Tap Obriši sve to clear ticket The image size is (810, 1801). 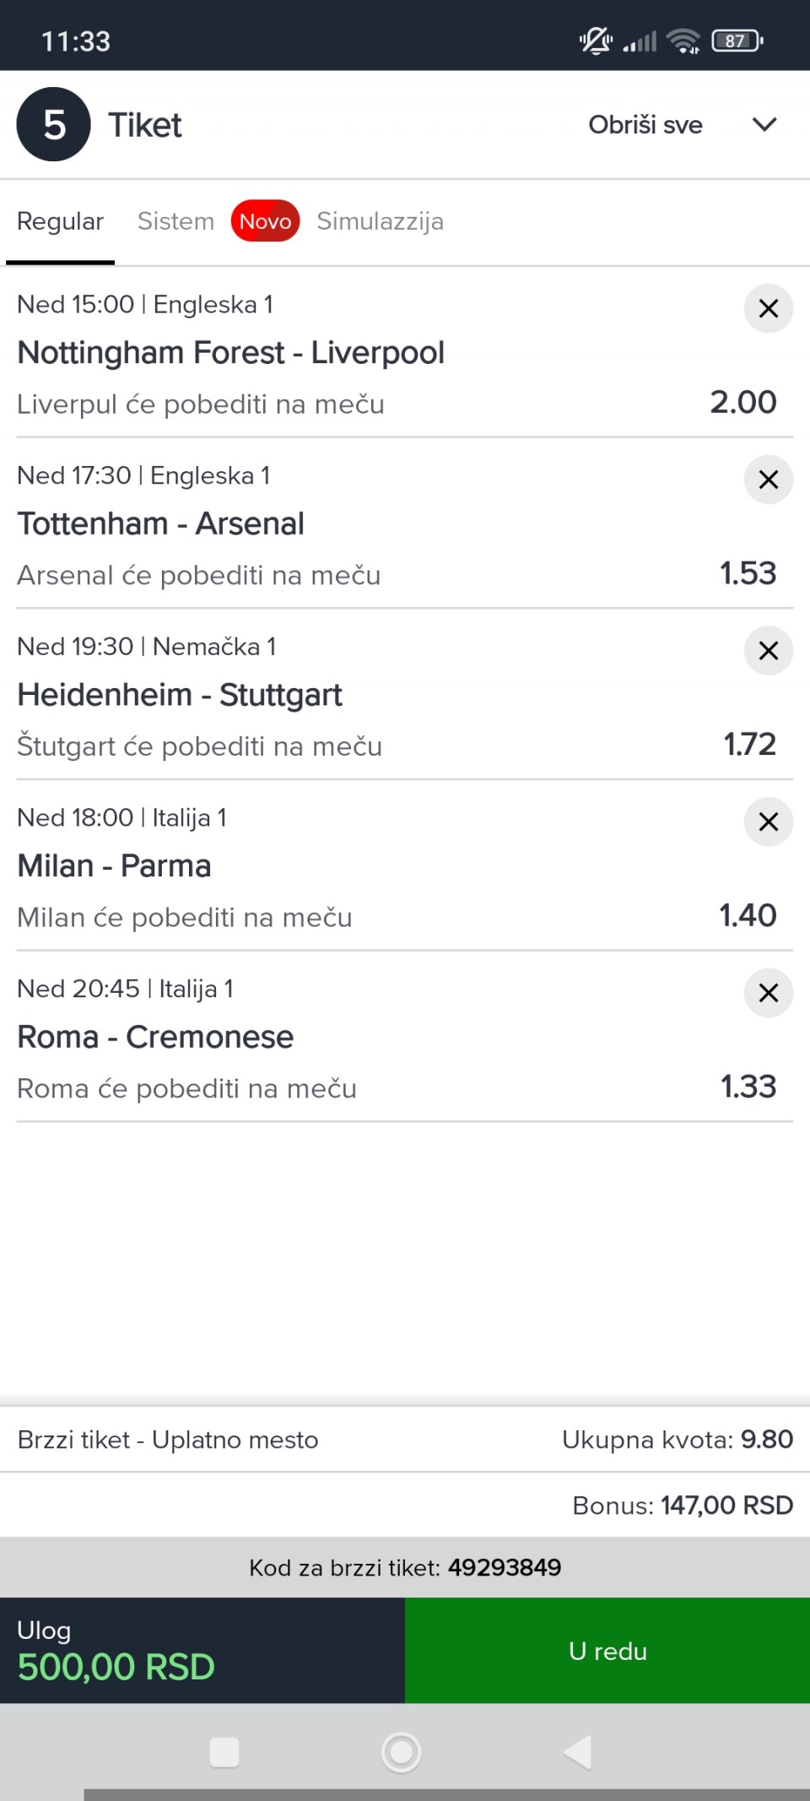tap(645, 125)
